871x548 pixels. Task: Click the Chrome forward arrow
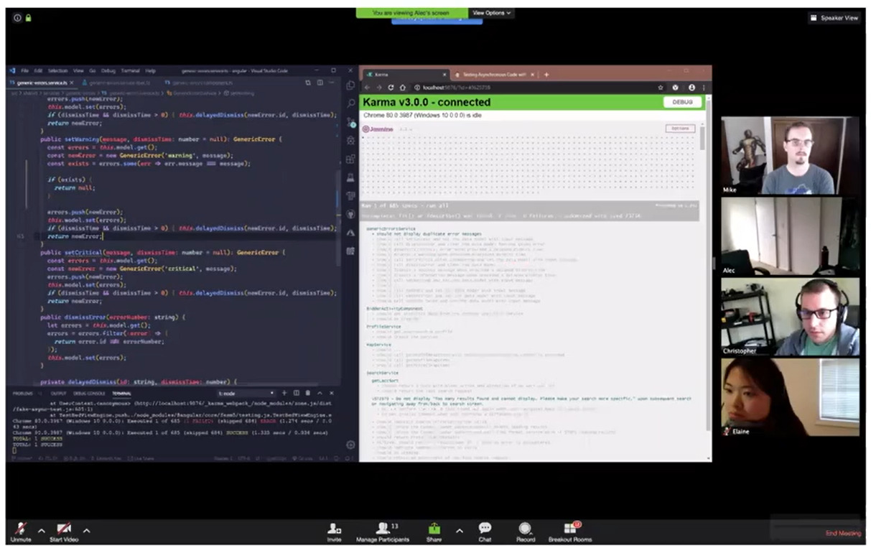click(379, 88)
